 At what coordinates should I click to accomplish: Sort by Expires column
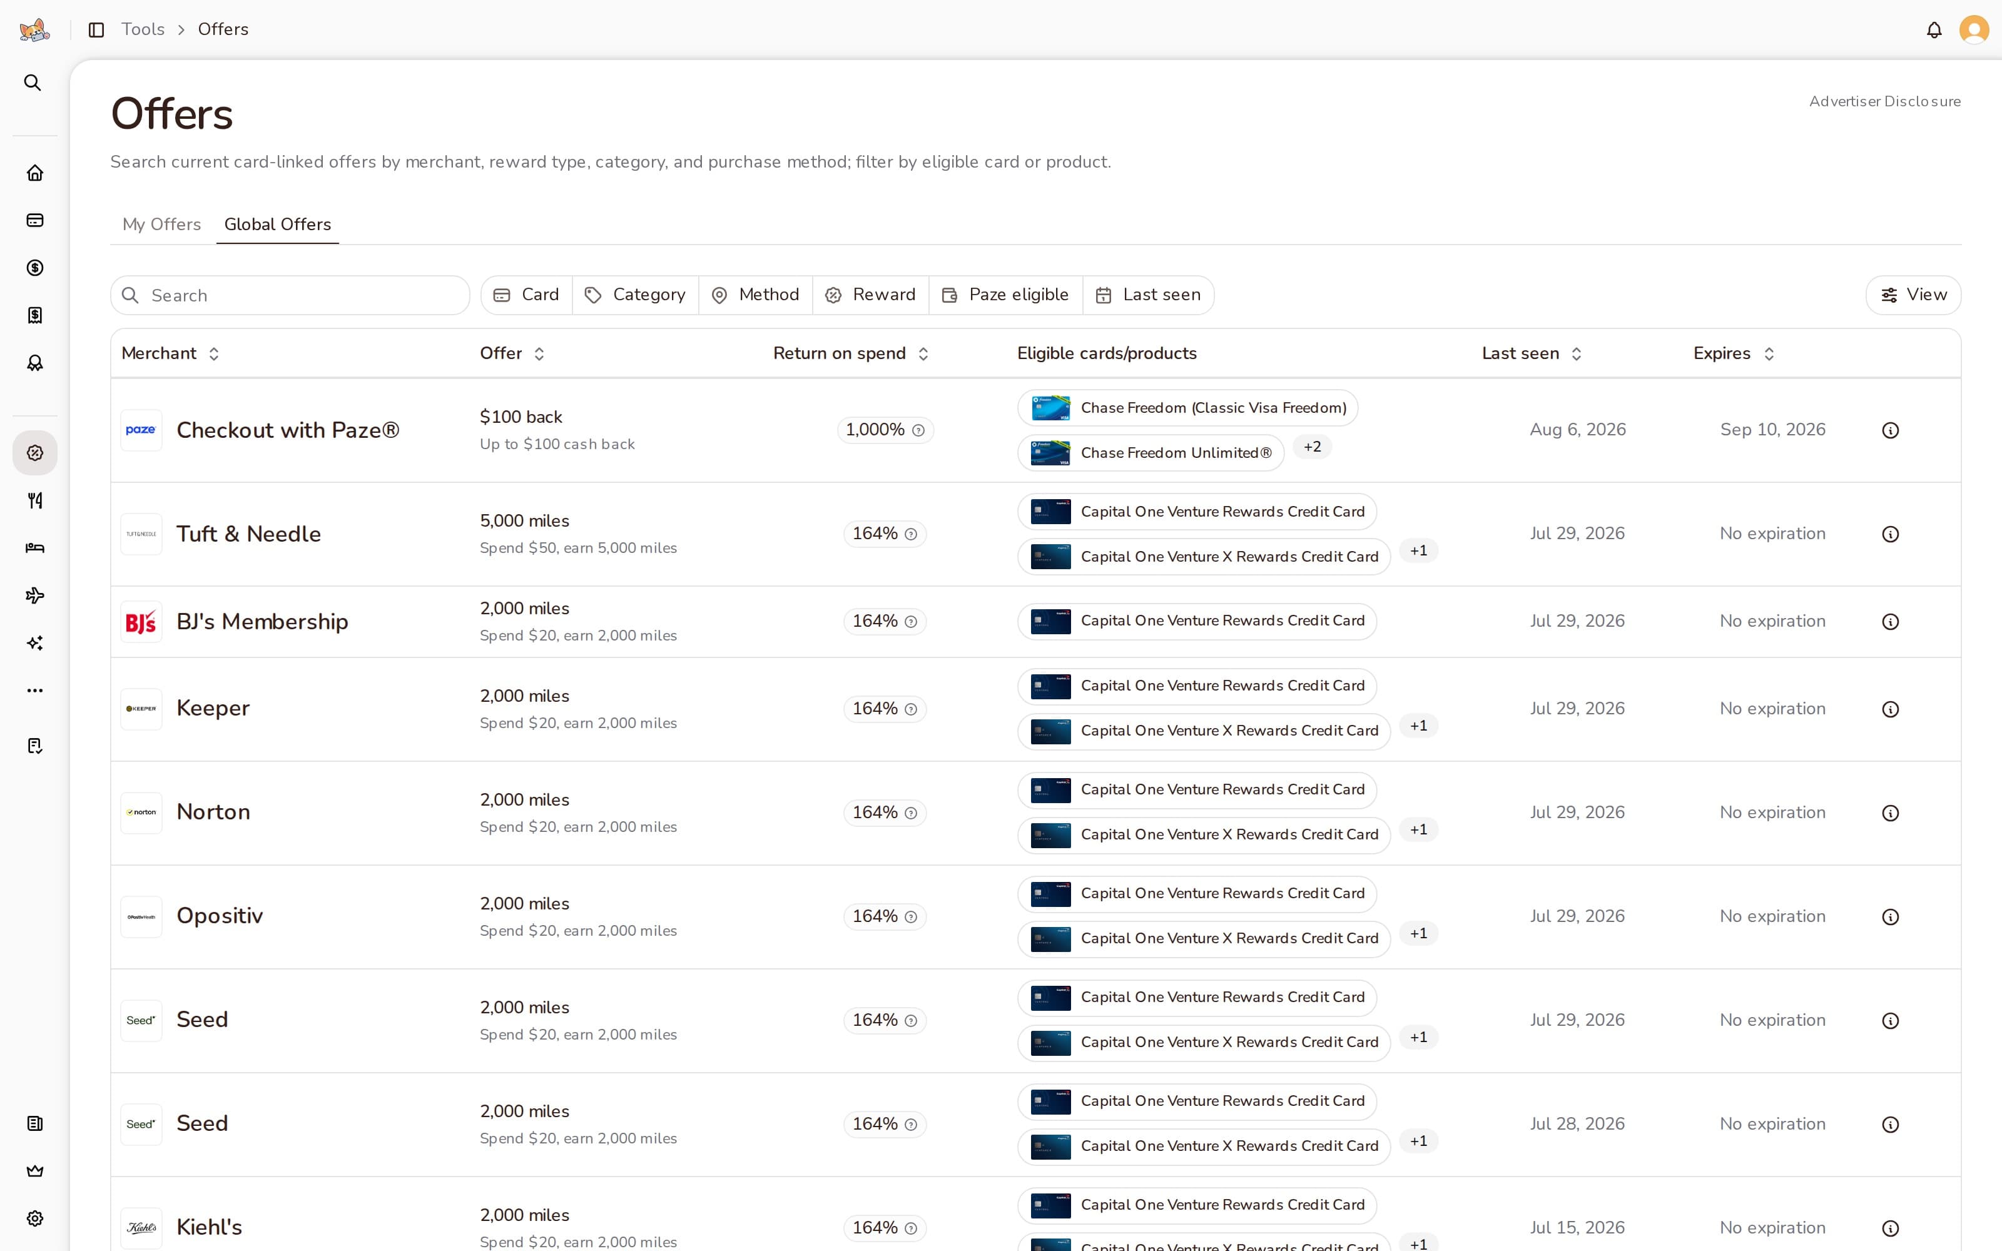tap(1734, 354)
